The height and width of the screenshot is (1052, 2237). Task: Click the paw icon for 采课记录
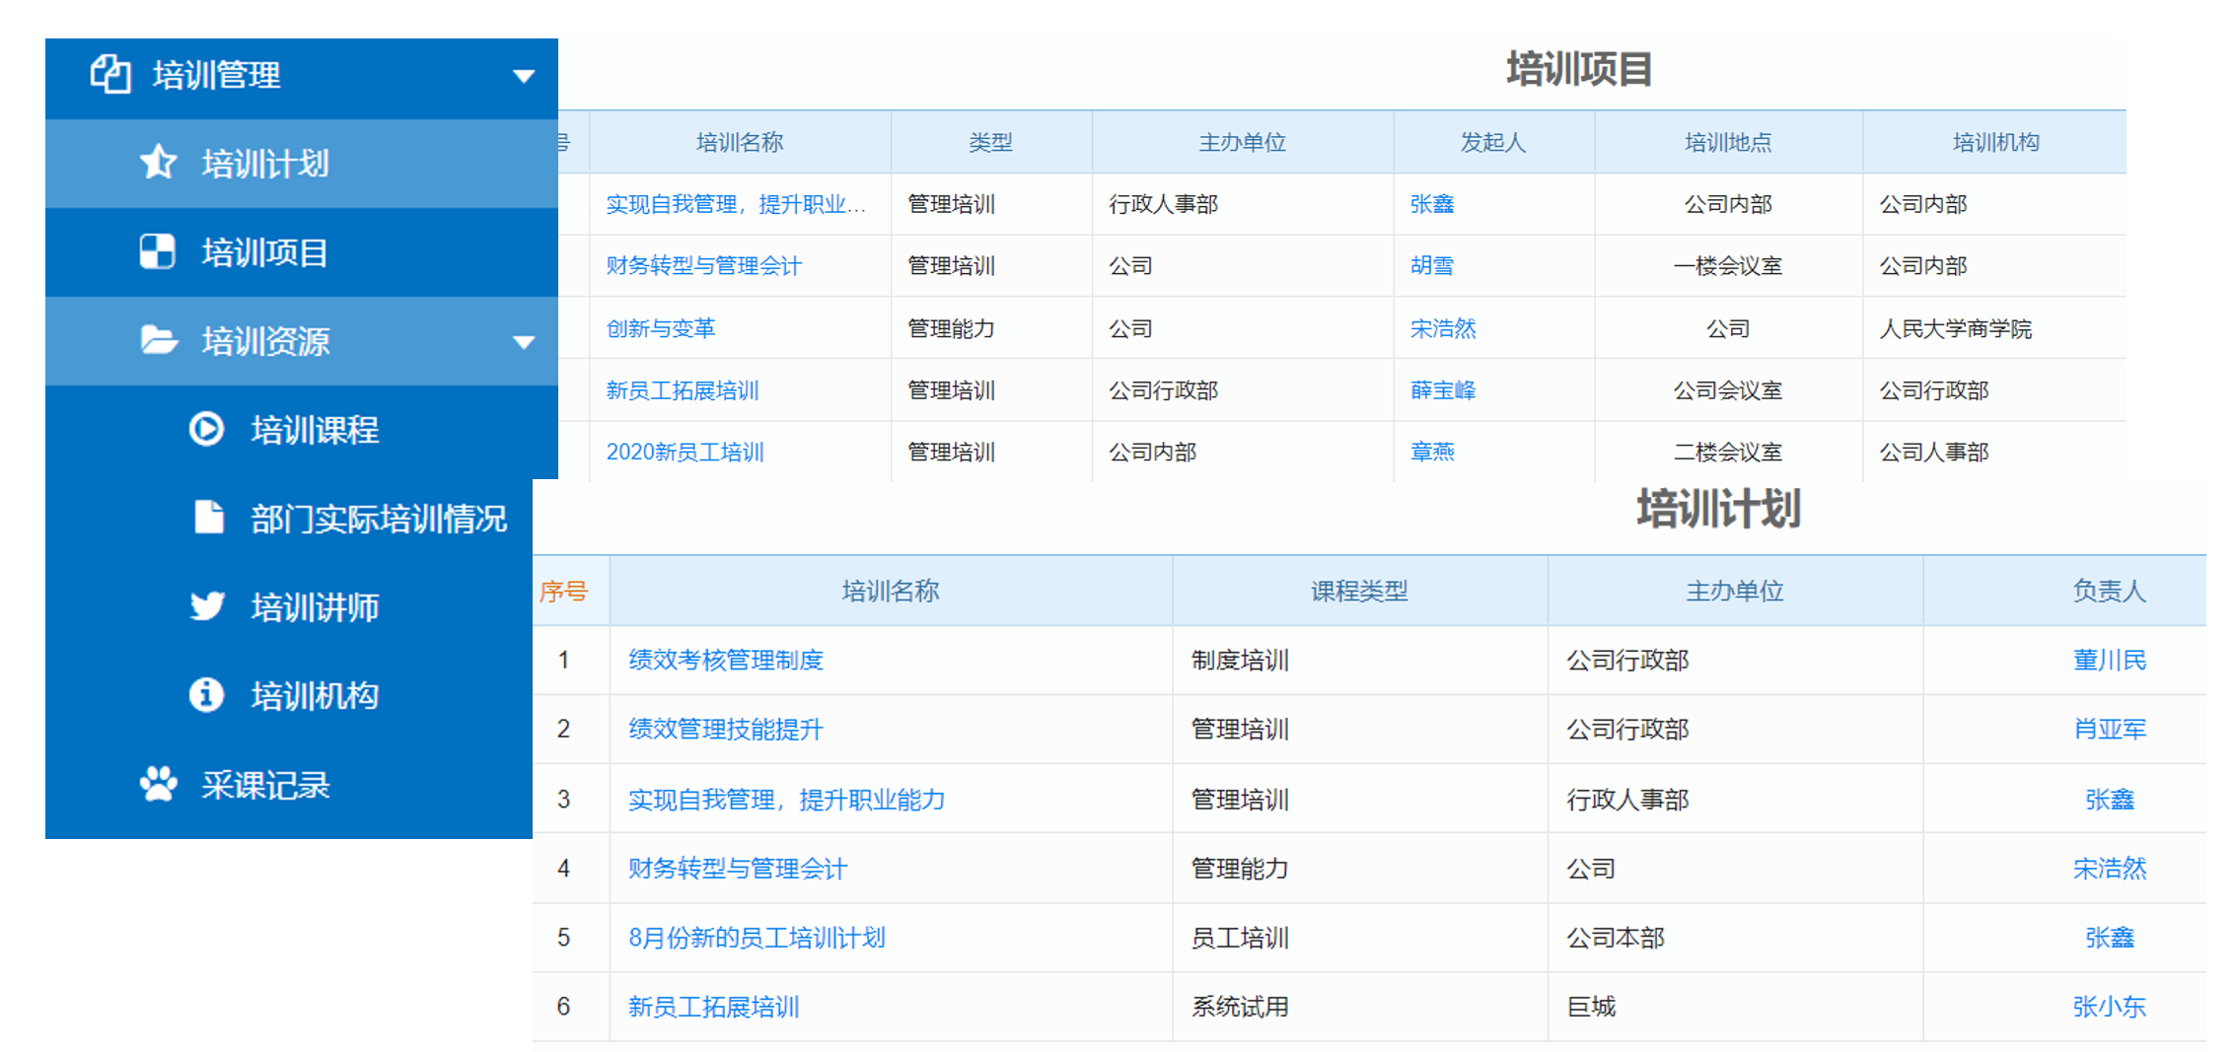pos(158,784)
